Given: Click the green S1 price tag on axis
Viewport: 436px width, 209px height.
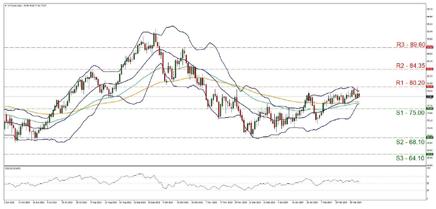Looking at the screenshot, I should tap(429, 109).
